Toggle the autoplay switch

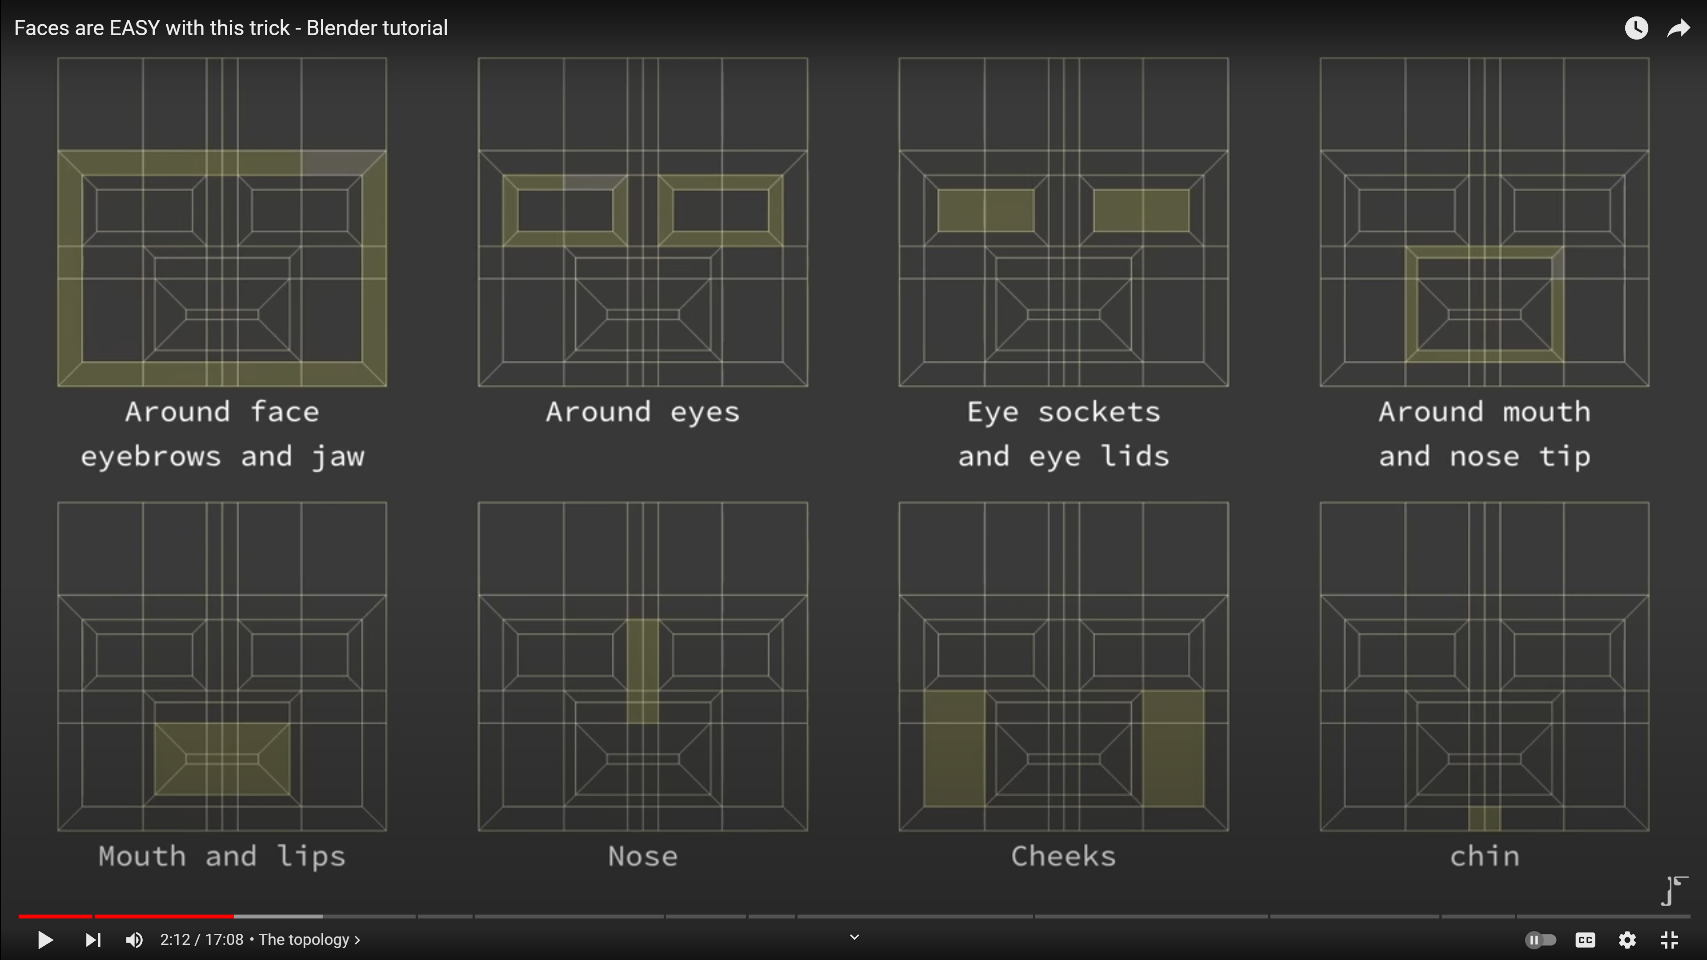pyautogui.click(x=1541, y=940)
